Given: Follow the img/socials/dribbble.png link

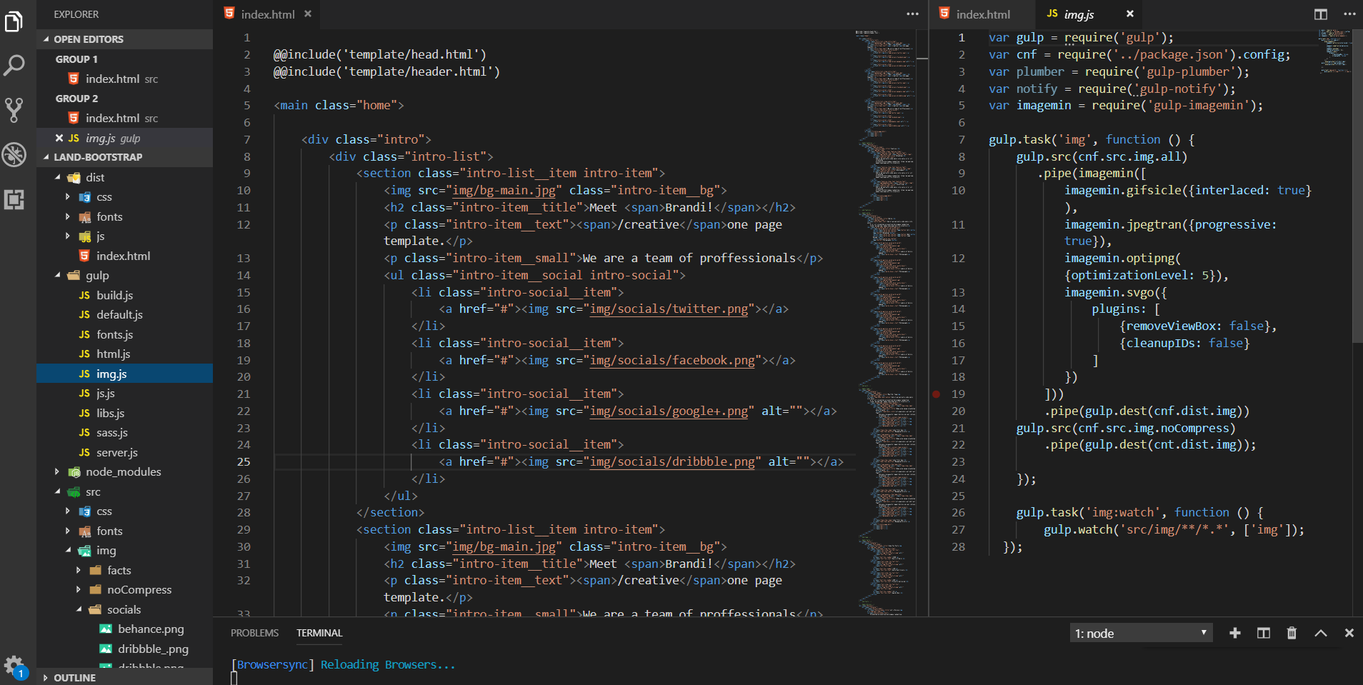Looking at the screenshot, I should click(x=672, y=461).
